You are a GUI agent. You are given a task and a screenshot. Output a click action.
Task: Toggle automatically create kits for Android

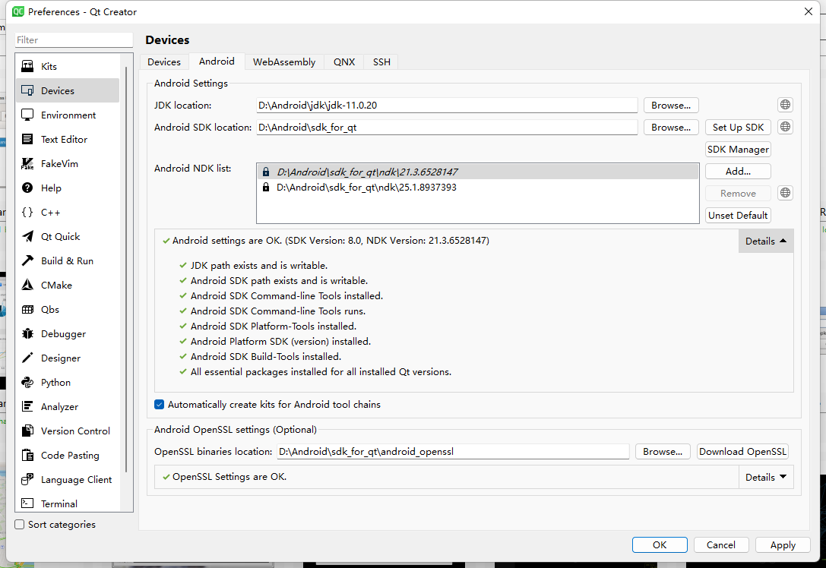159,404
